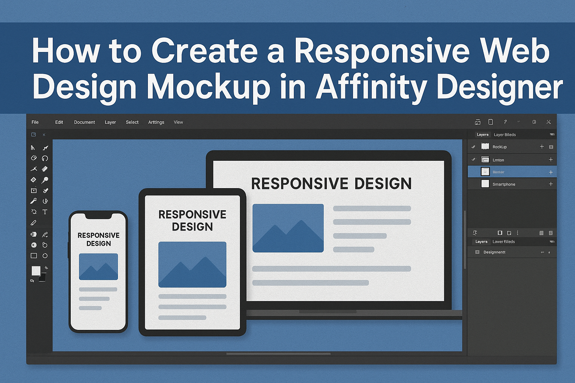The width and height of the screenshot is (575, 383).
Task: Click the tablet mockup on canvas
Action: click(x=192, y=262)
